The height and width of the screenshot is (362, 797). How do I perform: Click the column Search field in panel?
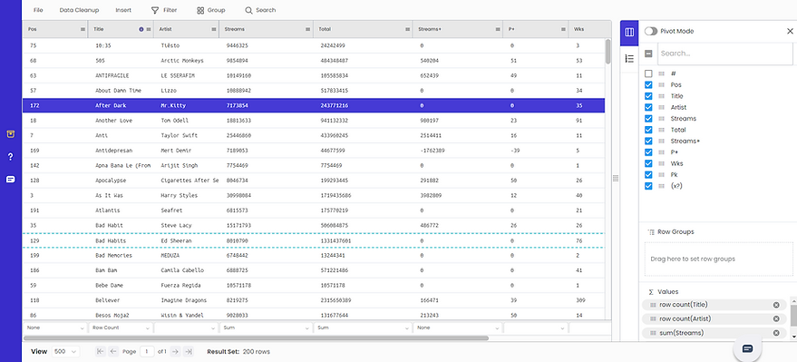pos(725,54)
